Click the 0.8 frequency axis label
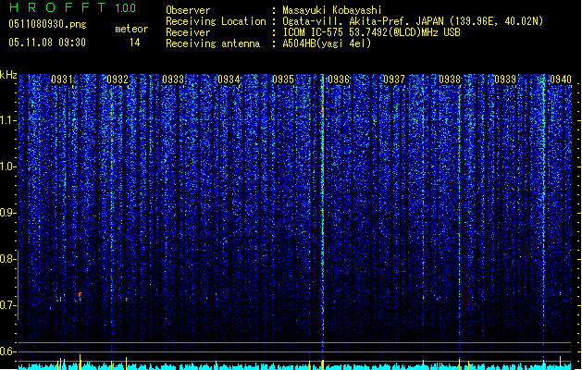The width and height of the screenshot is (582, 370). (8, 259)
